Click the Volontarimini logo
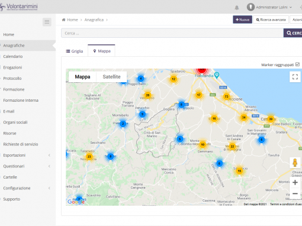The image size is (302, 226). pos(19,7)
